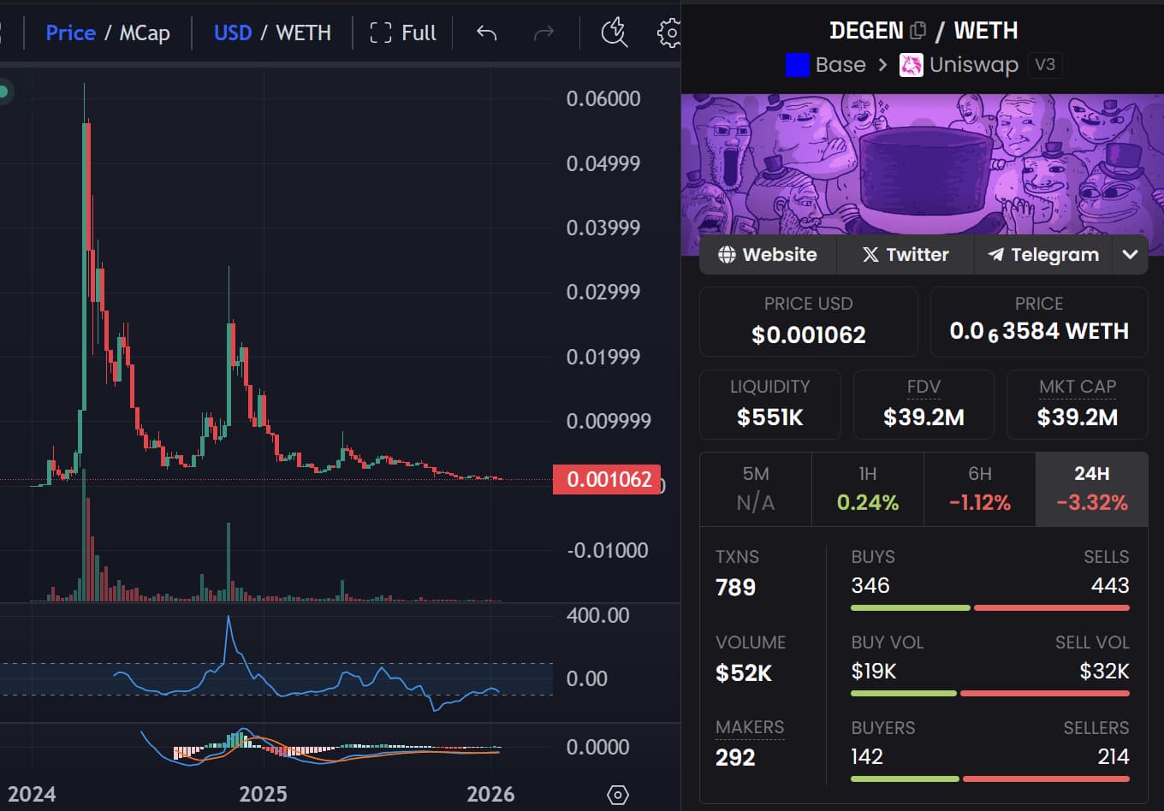Screen dimensions: 1164x811
Task: Open the Telegram link
Action: (x=1043, y=255)
